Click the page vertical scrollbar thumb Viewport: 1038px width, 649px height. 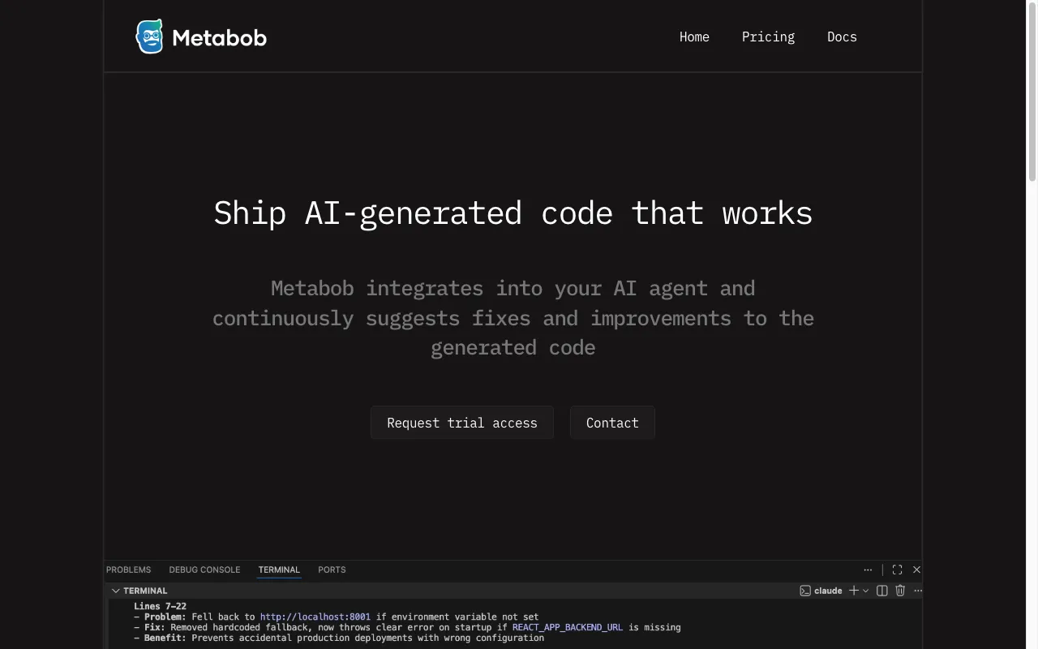[1032, 91]
